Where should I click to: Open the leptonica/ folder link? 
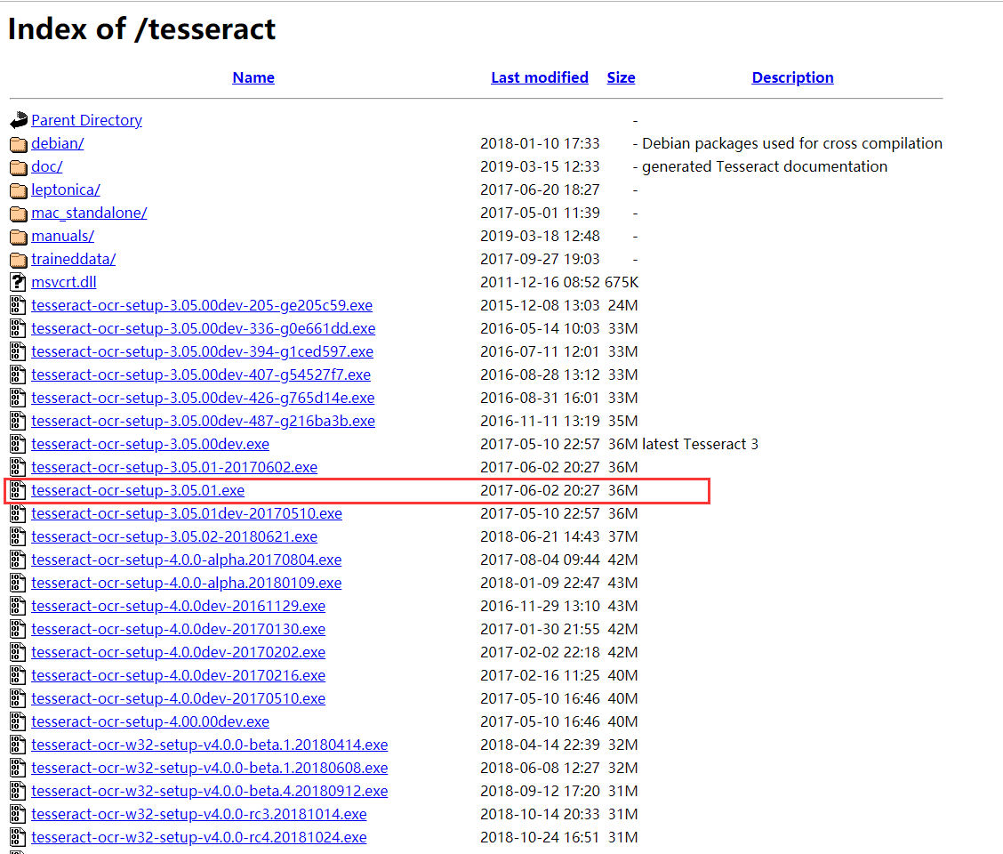point(65,189)
